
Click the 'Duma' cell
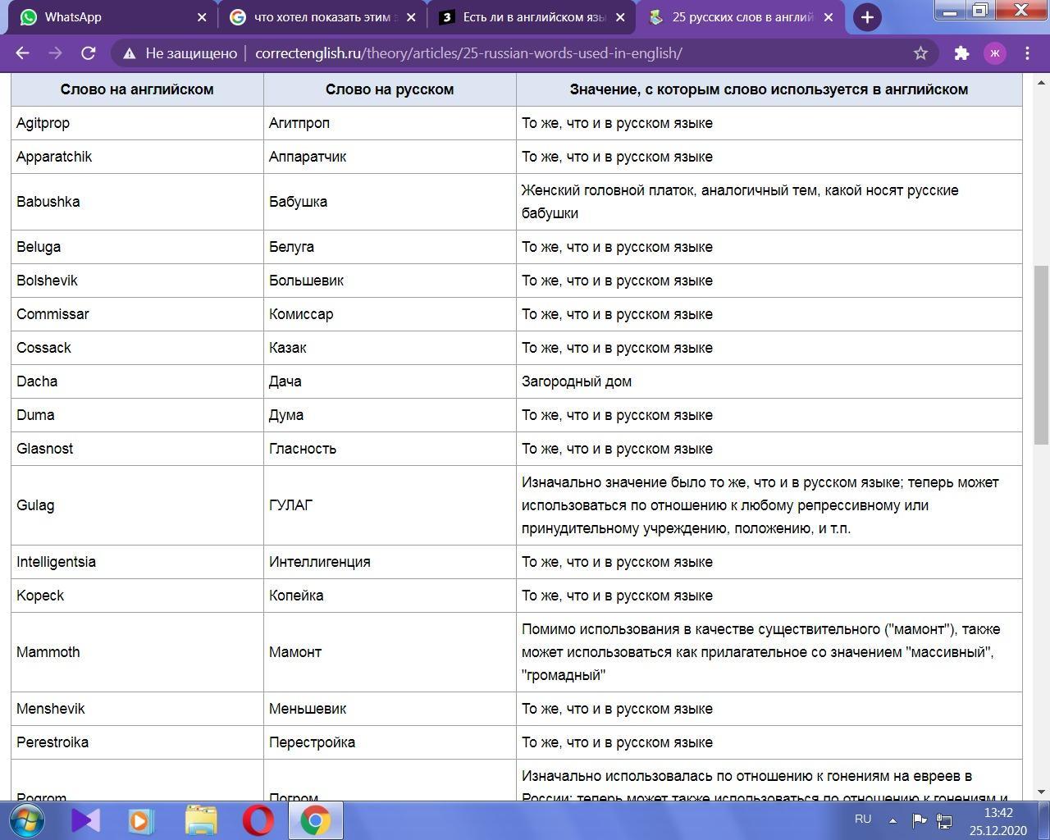pos(137,415)
